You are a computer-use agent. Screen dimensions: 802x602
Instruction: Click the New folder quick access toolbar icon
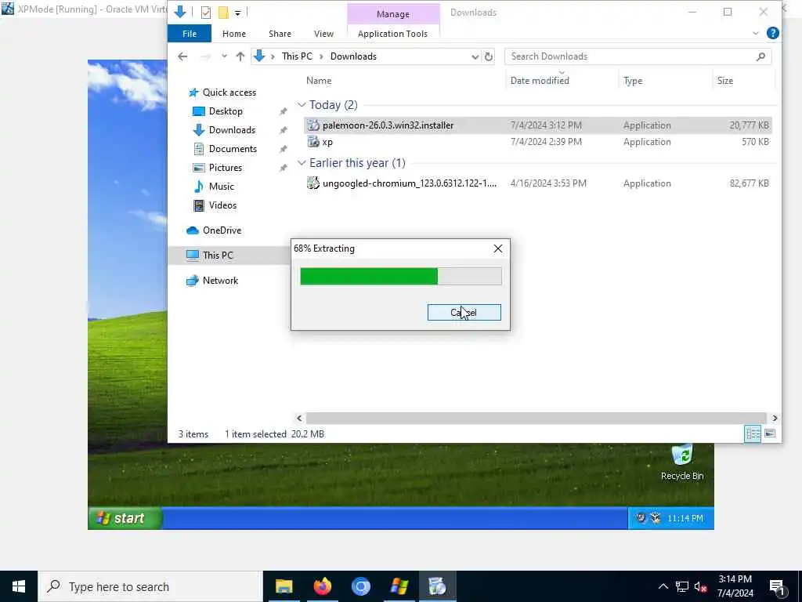tap(223, 13)
